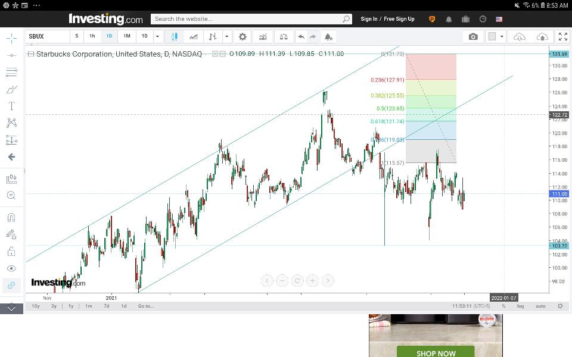This screenshot has height=357, width=572.
Task: Toggle percentage scale
Action: coord(503,306)
